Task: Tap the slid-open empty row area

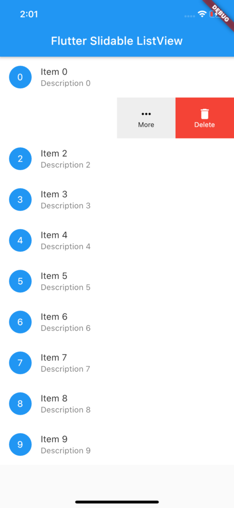Action: (x=58, y=118)
